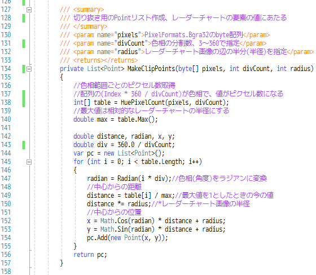Viewport: 316px width, 275px height.
Task: Click 'Math.Cos' on line 152
Action: pos(114,221)
